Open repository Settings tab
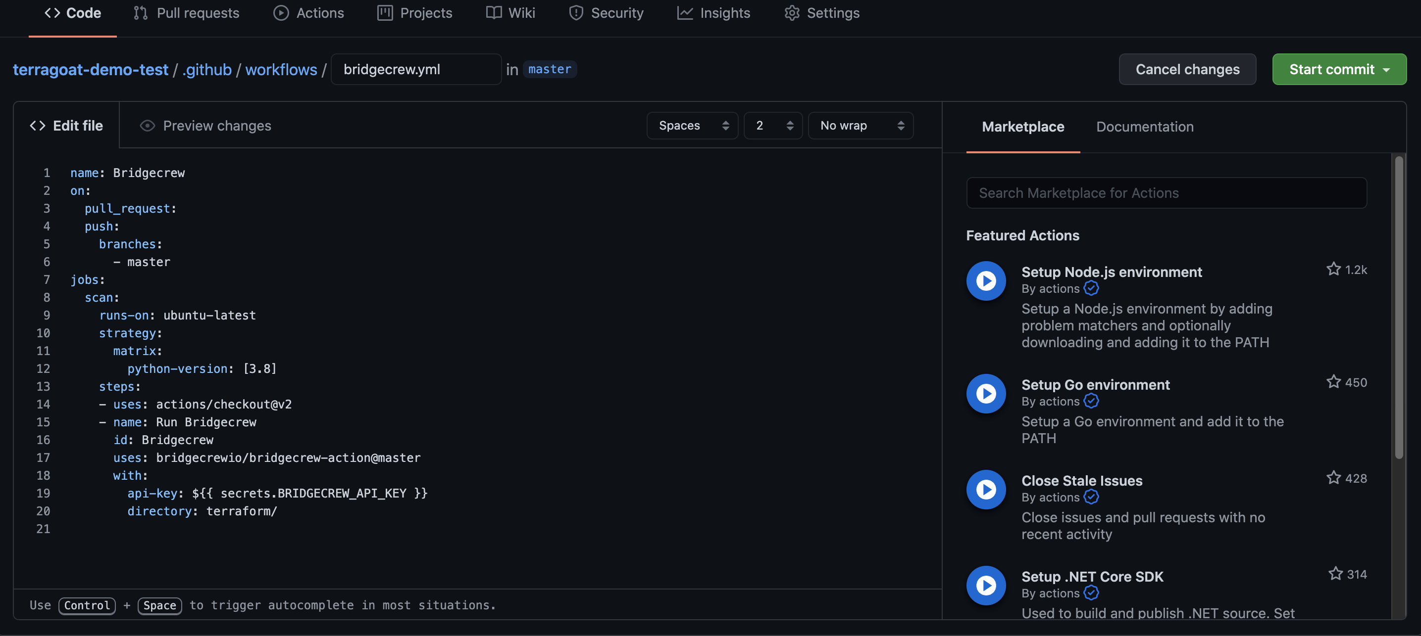Image resolution: width=1421 pixels, height=636 pixels. pyautogui.click(x=821, y=13)
